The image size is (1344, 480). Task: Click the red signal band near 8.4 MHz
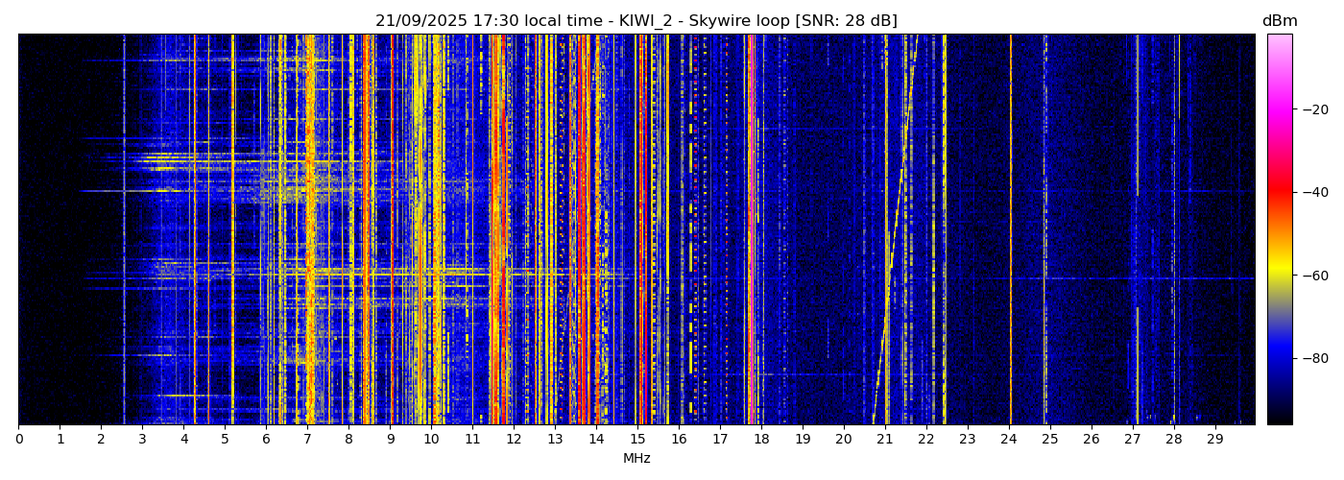coord(366,230)
